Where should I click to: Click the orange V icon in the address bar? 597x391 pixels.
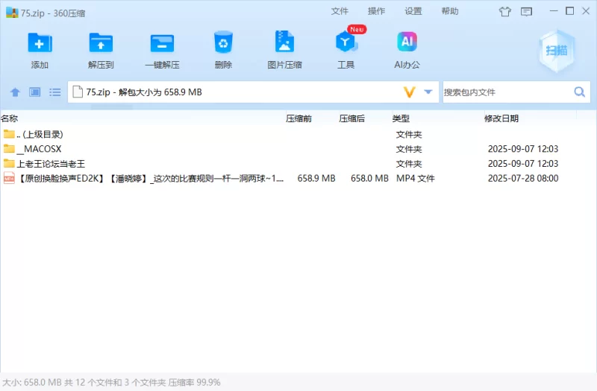point(409,92)
